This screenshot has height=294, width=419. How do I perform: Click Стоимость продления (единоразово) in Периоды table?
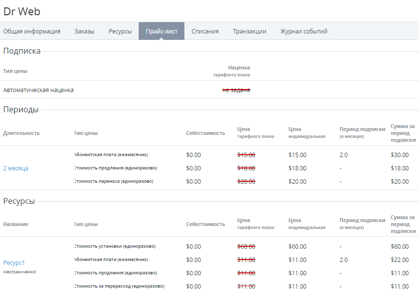click(116, 168)
